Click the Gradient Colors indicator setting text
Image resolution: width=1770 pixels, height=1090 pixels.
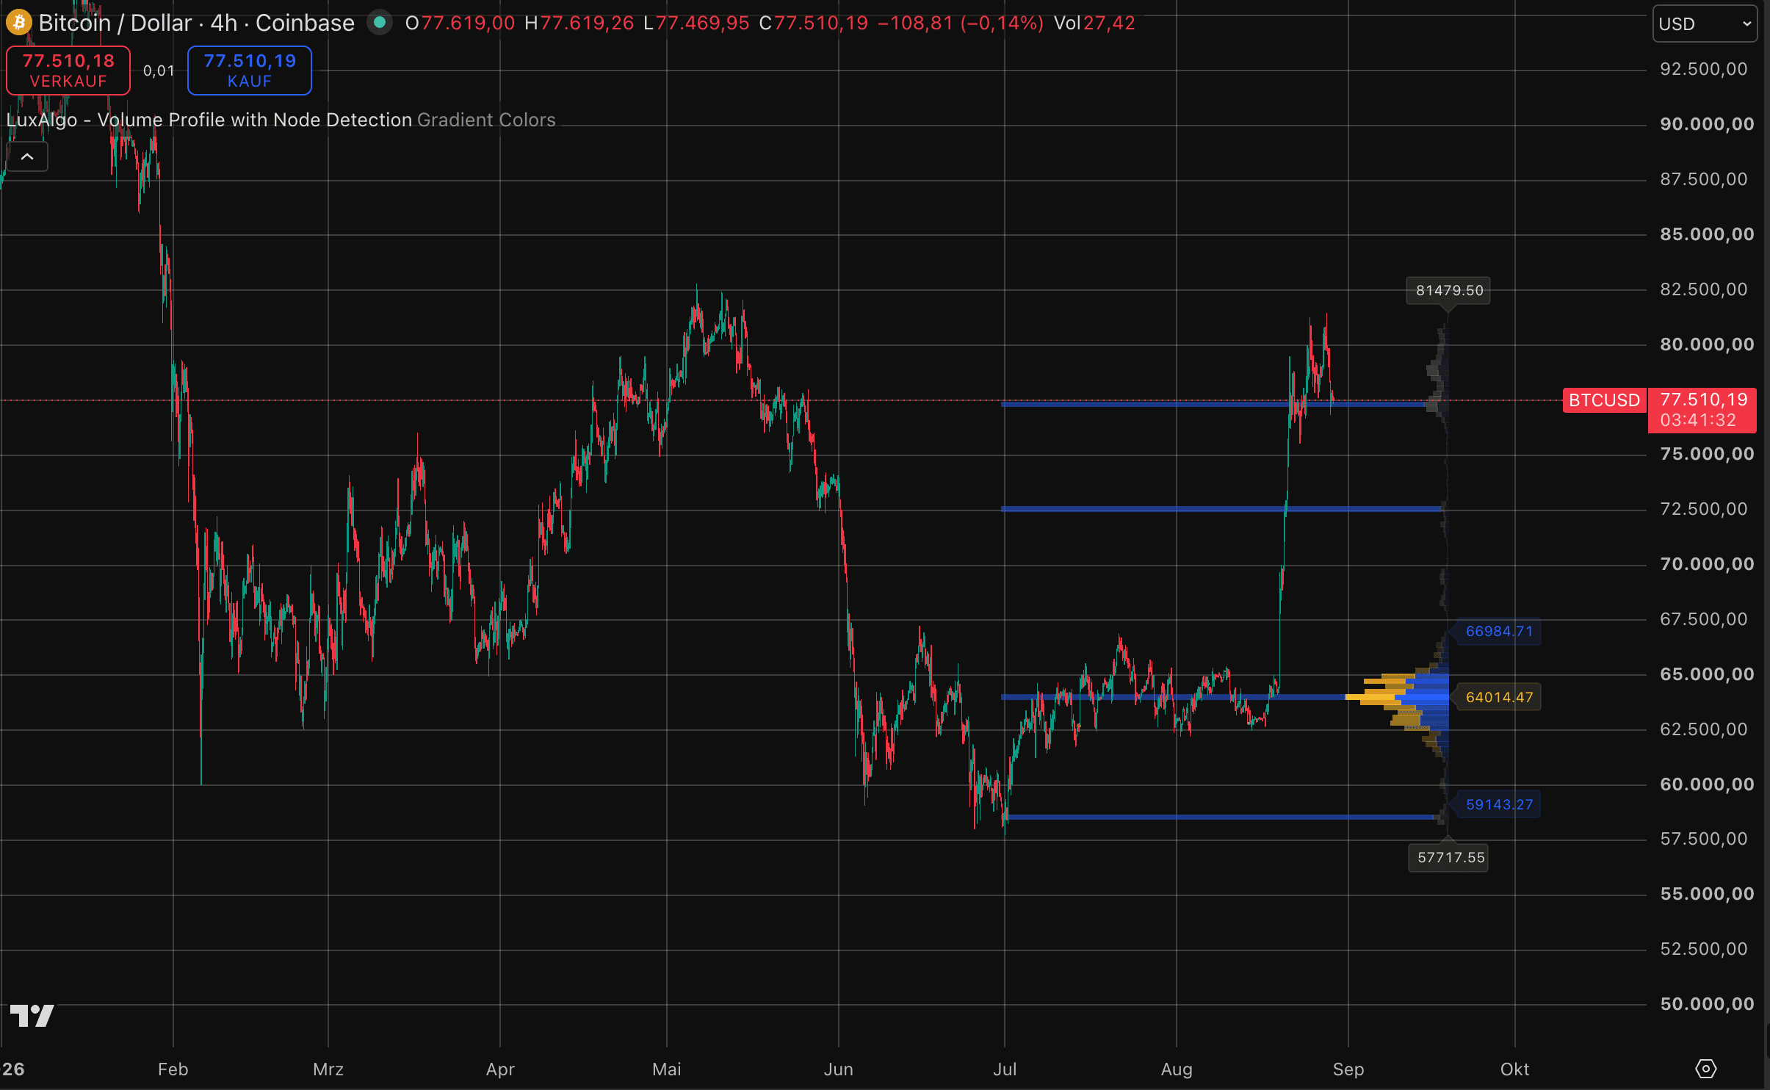(486, 120)
